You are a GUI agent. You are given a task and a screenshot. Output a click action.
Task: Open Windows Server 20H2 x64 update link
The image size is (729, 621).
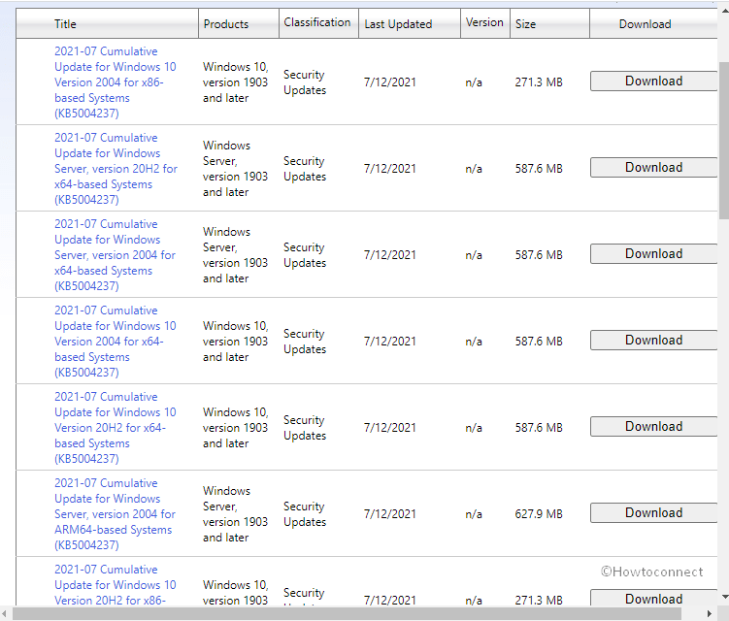[116, 169]
